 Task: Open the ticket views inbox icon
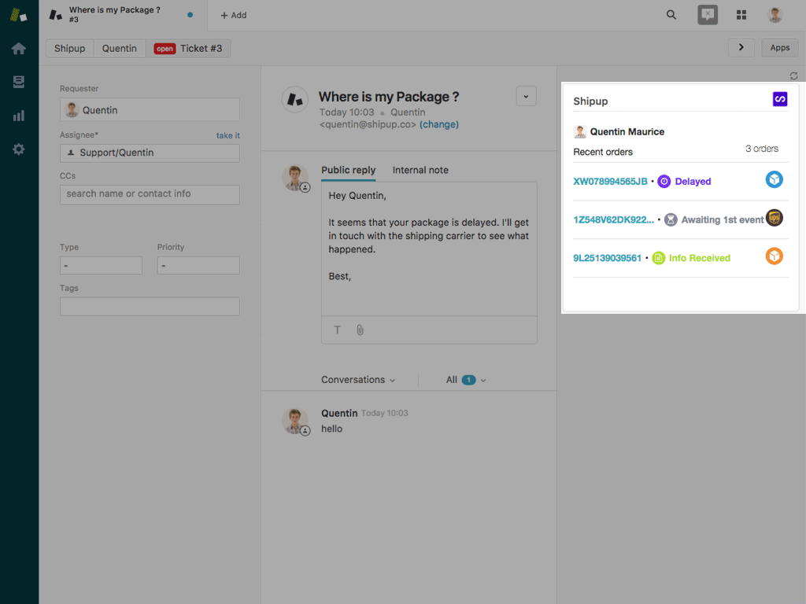[17, 82]
